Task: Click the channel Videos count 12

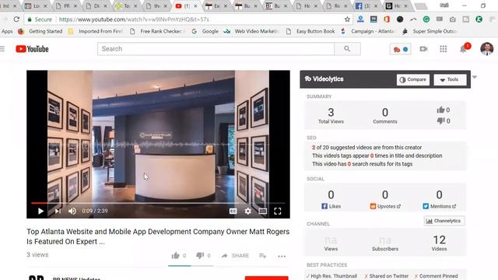Action: [x=439, y=240]
